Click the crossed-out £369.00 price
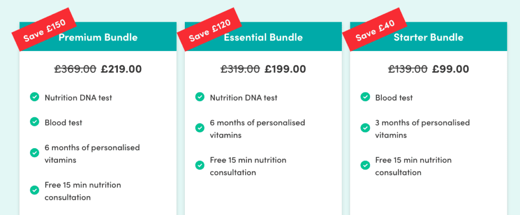This screenshot has height=215, width=520. point(75,69)
